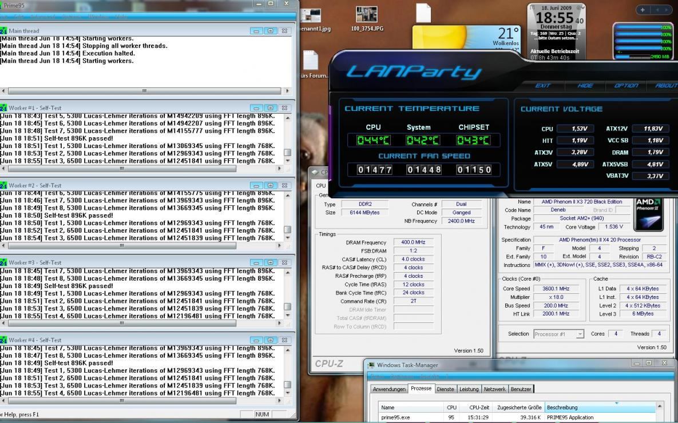Image resolution: width=678 pixels, height=423 pixels.
Task: Click the CPU temperature 044°C display
Action: click(x=373, y=141)
